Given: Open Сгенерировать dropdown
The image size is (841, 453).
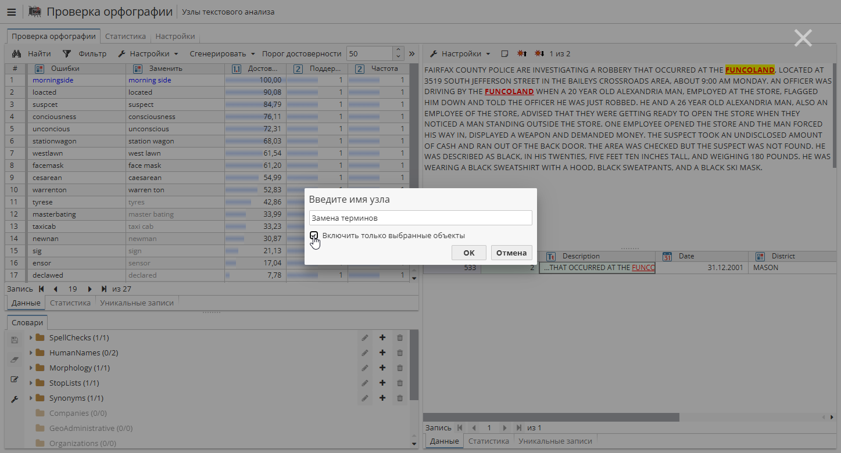Looking at the screenshot, I should (x=221, y=53).
